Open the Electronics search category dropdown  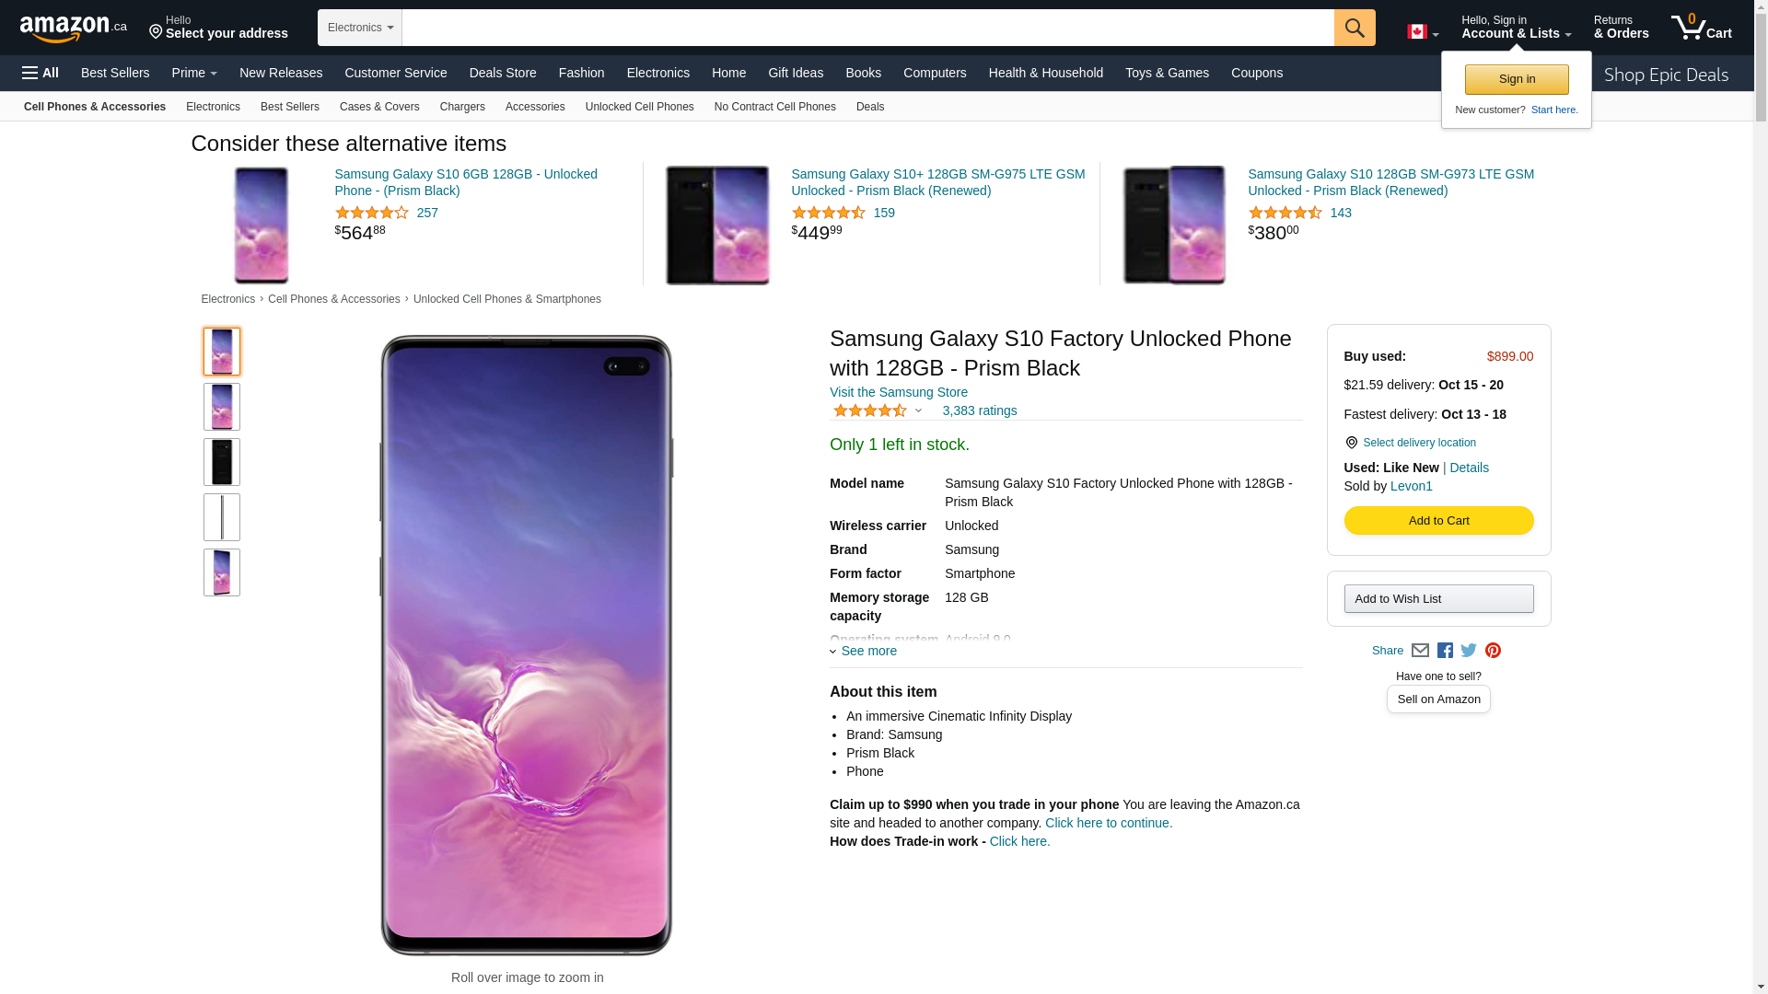(360, 28)
